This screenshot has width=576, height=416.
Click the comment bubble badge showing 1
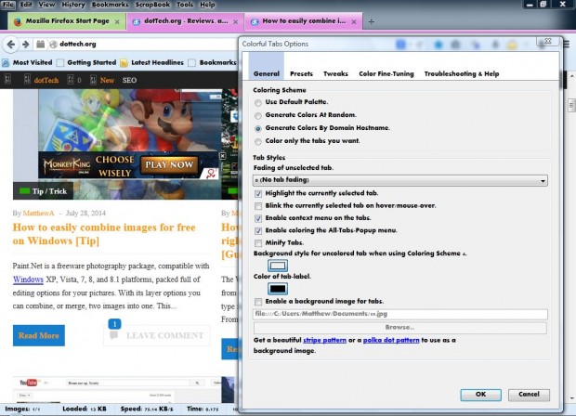pyautogui.click(x=114, y=324)
